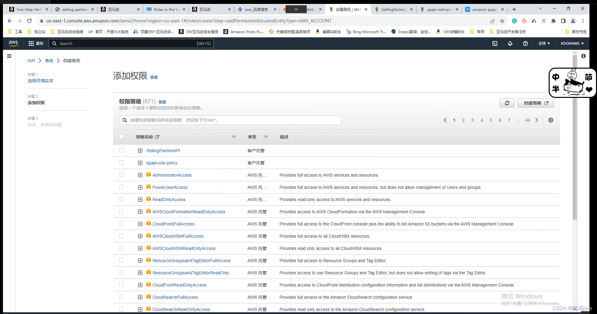Click the 信息 link next to 添加权限

click(154, 77)
